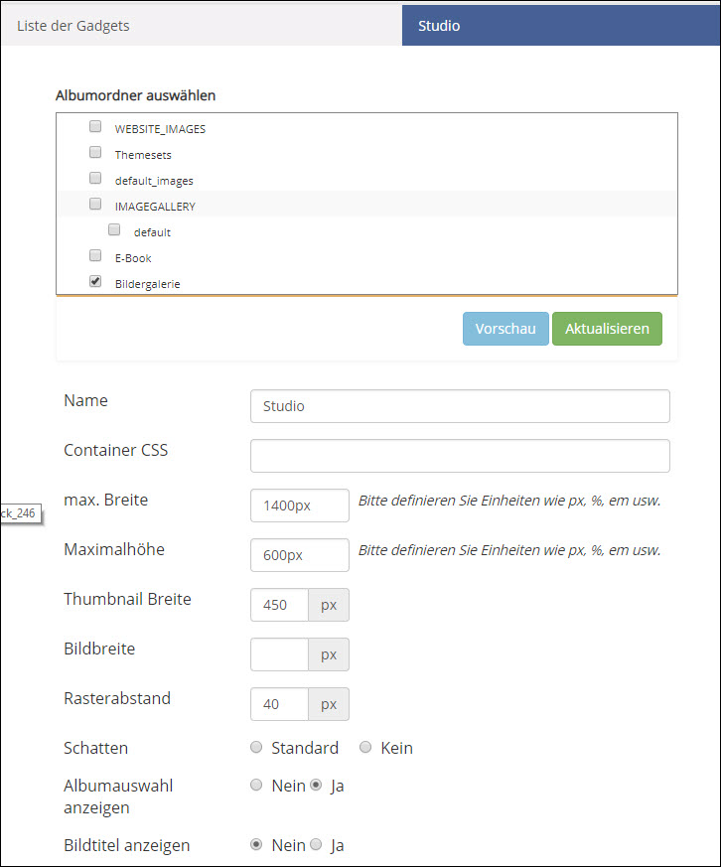This screenshot has height=867, width=721.
Task: Check the WEBSITE_IMAGES folder checkbox
Action: click(x=95, y=126)
